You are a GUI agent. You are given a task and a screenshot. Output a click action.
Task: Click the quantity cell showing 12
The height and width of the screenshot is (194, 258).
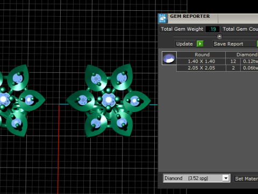233,61
